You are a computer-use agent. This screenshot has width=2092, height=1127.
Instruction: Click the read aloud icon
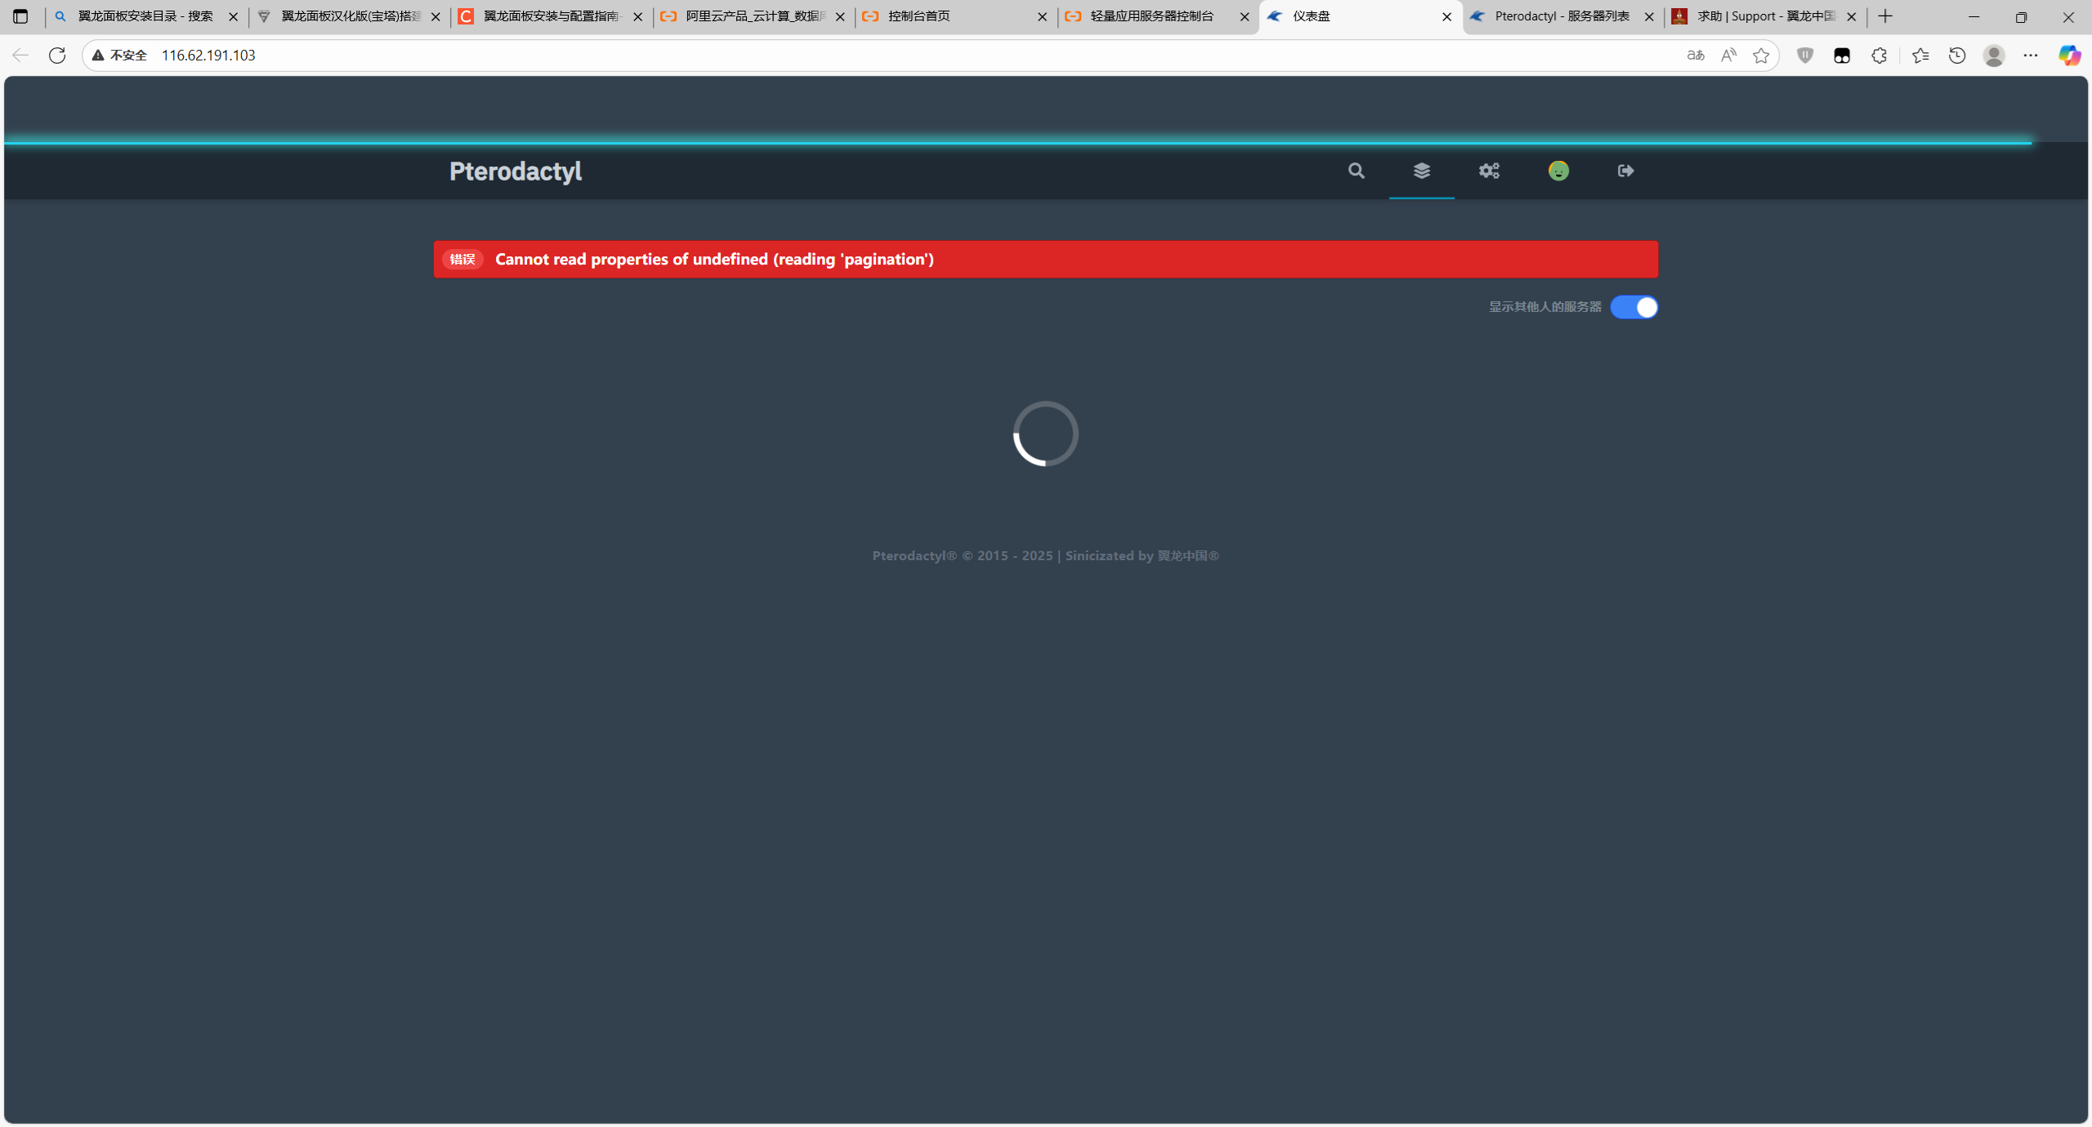click(1728, 55)
